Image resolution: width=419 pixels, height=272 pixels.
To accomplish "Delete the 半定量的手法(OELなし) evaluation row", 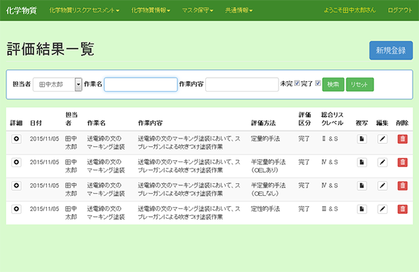I will [x=402, y=185].
